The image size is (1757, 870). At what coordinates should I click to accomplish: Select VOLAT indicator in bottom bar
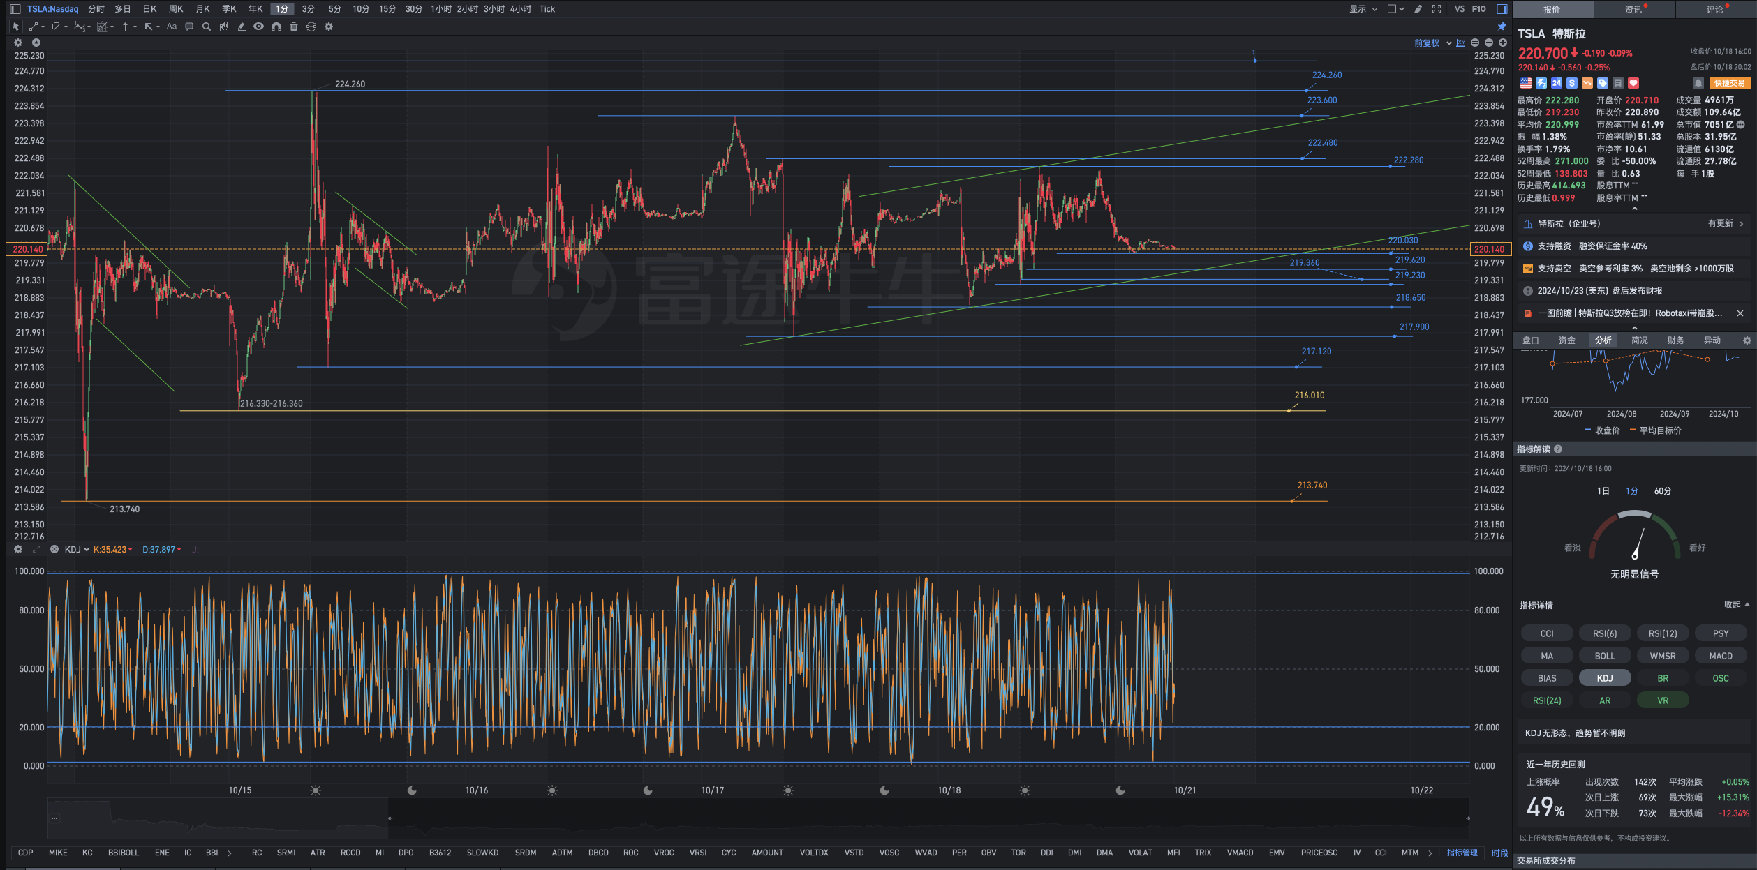click(1140, 853)
